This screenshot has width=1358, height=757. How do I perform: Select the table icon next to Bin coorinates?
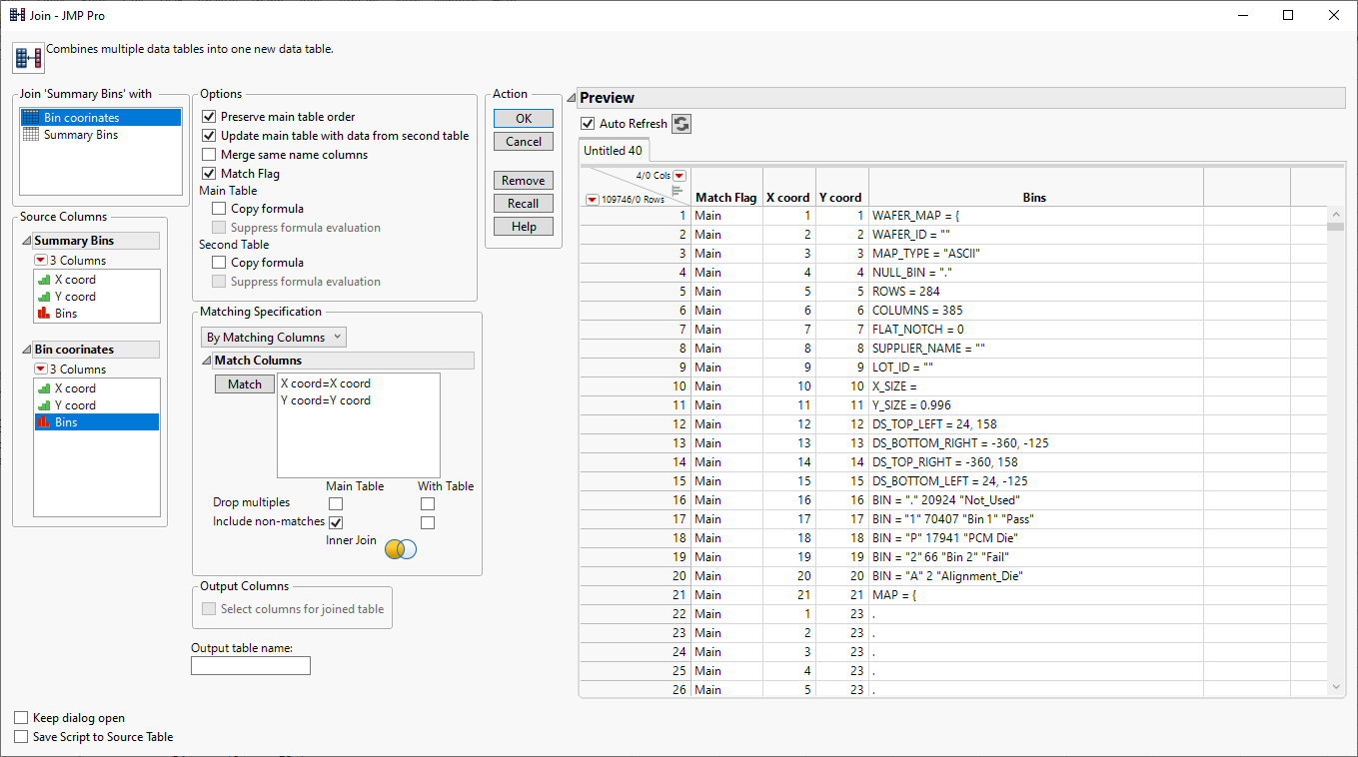coord(32,116)
